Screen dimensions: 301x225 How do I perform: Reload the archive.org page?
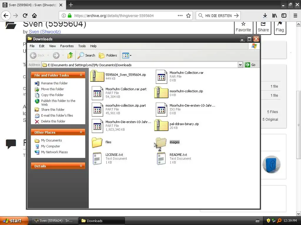click(x=25, y=16)
